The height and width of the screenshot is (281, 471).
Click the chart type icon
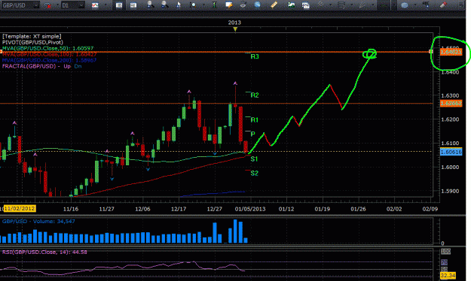(x=95, y=5)
